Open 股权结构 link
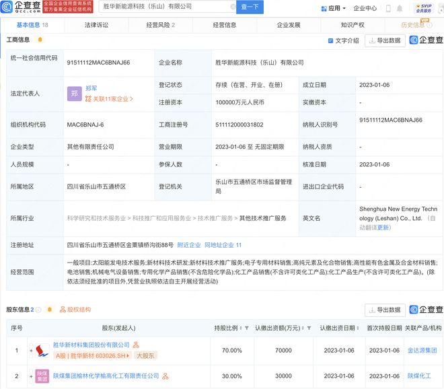The width and height of the screenshot is (444, 389). [75, 310]
